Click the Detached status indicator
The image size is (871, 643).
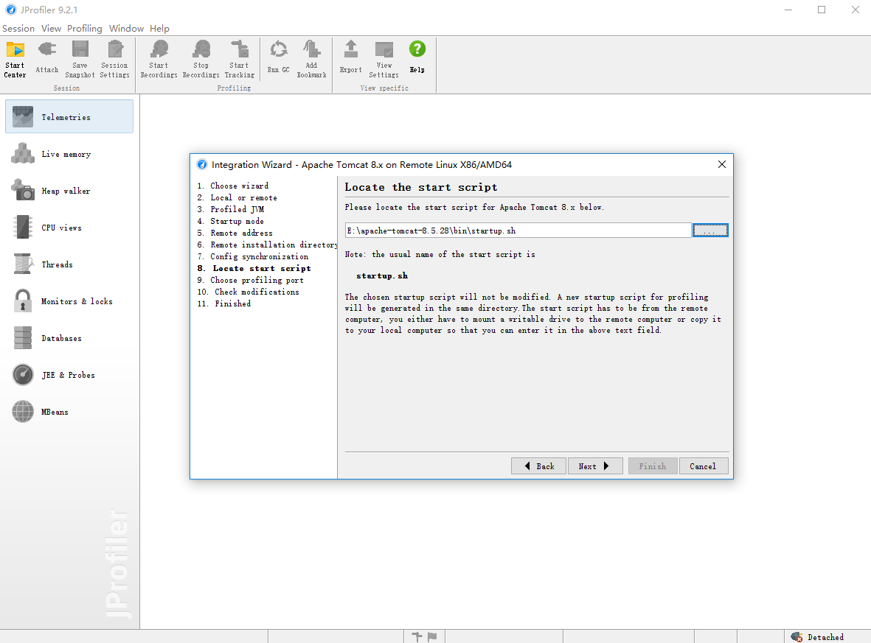click(818, 637)
